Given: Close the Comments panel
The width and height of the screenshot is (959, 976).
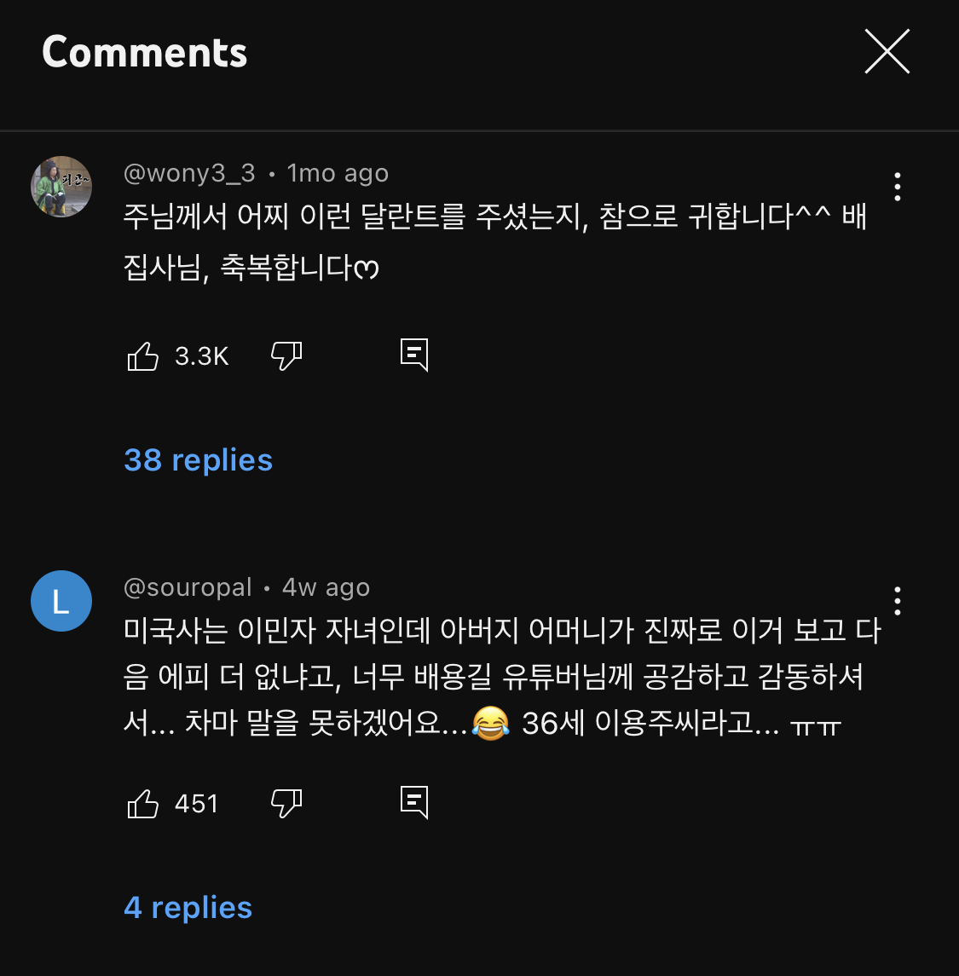Looking at the screenshot, I should pos(887,51).
